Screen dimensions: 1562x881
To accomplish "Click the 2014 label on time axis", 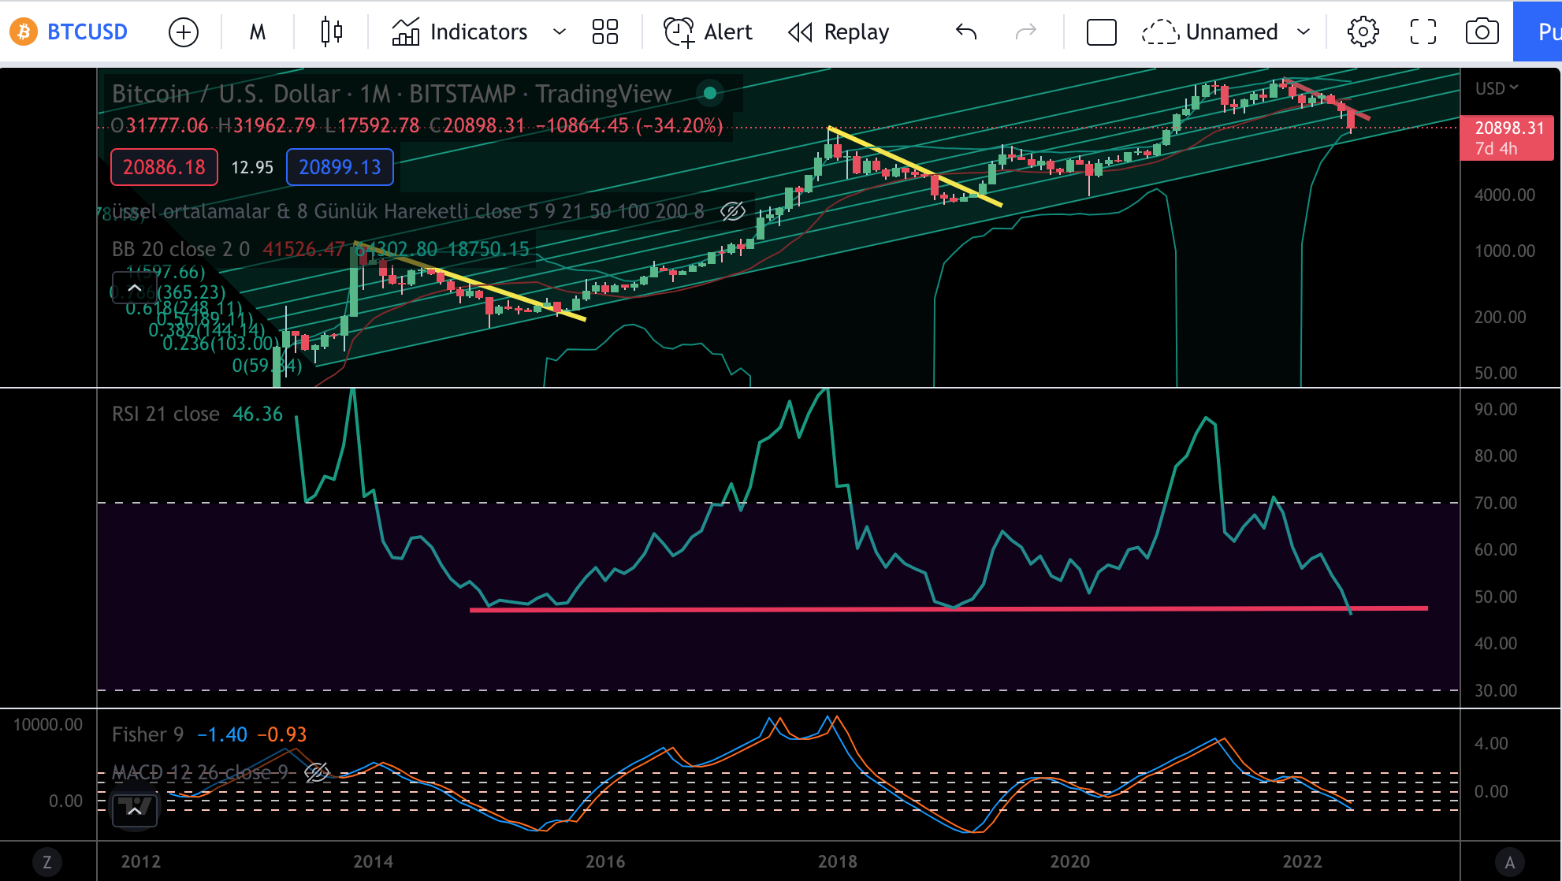I will click(x=374, y=861).
